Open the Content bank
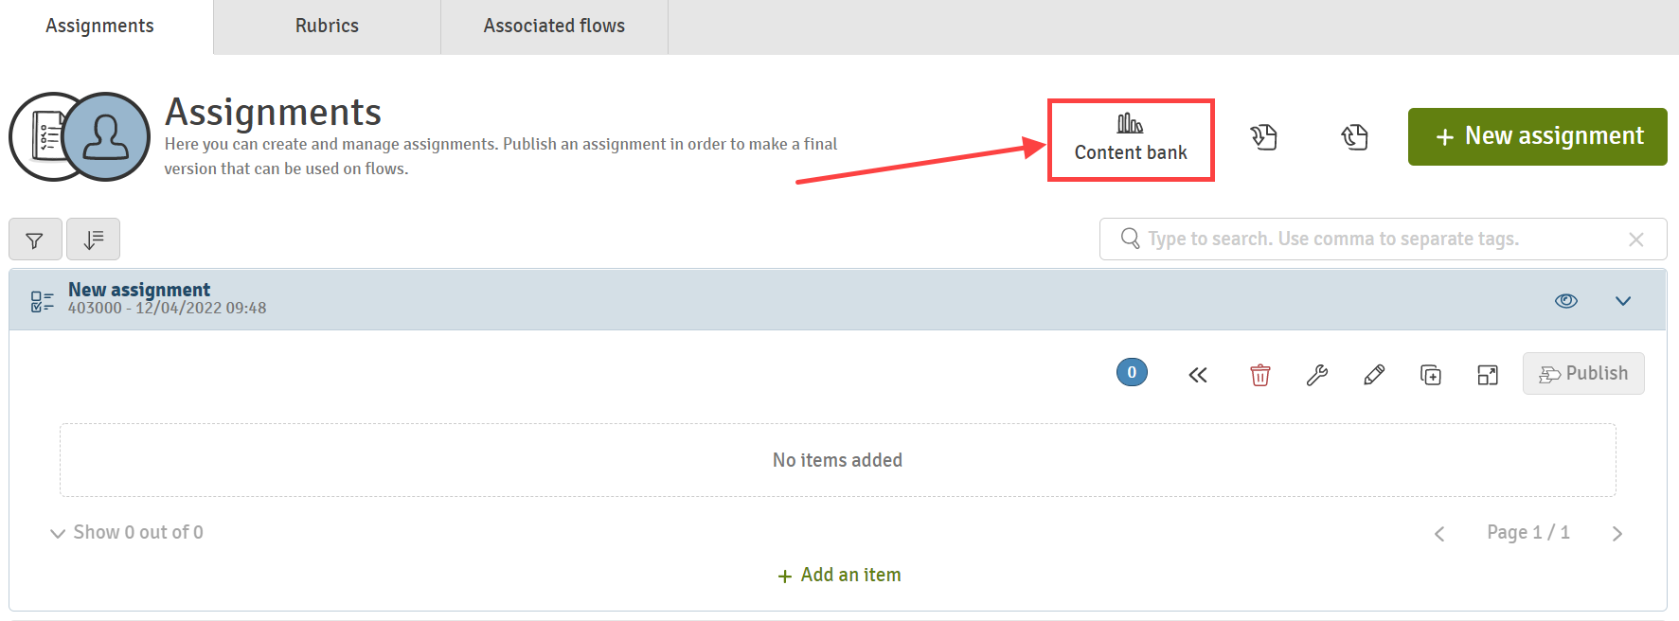The image size is (1679, 621). [x=1130, y=138]
